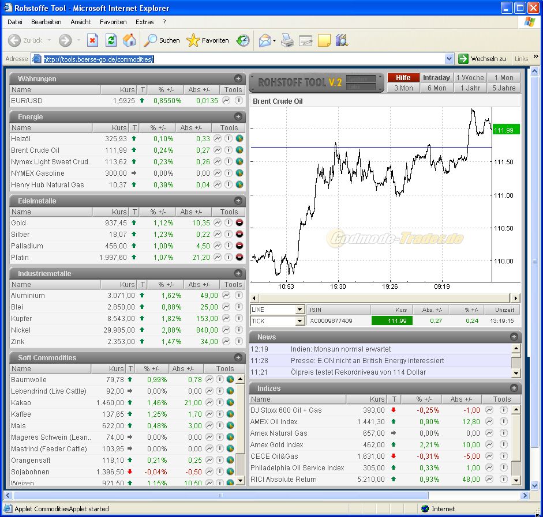Collapse the Indizes panel
Image resolution: width=543 pixels, height=517 pixels.
click(x=514, y=388)
